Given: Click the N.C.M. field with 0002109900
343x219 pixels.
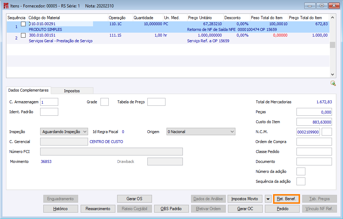Looking at the screenshot, I should point(308,132).
